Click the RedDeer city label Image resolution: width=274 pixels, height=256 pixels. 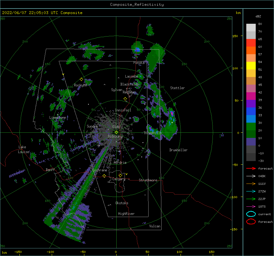[129, 92]
